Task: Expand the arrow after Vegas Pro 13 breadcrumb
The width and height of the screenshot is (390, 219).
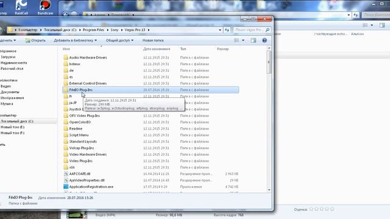Action: [149, 30]
